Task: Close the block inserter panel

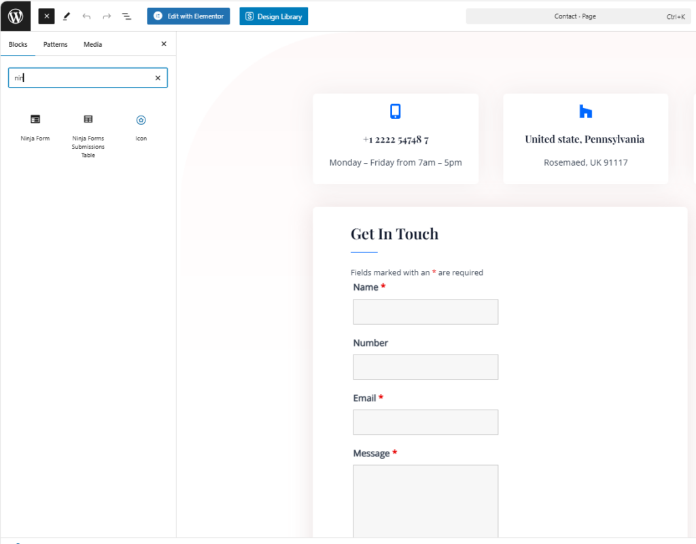Action: (164, 44)
